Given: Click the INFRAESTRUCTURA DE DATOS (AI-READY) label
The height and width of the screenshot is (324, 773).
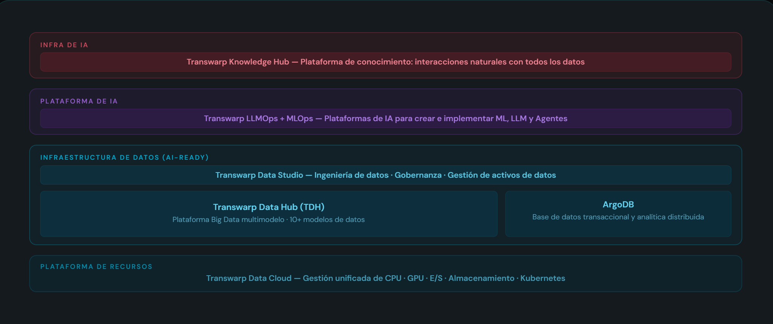Looking at the screenshot, I should [x=124, y=157].
